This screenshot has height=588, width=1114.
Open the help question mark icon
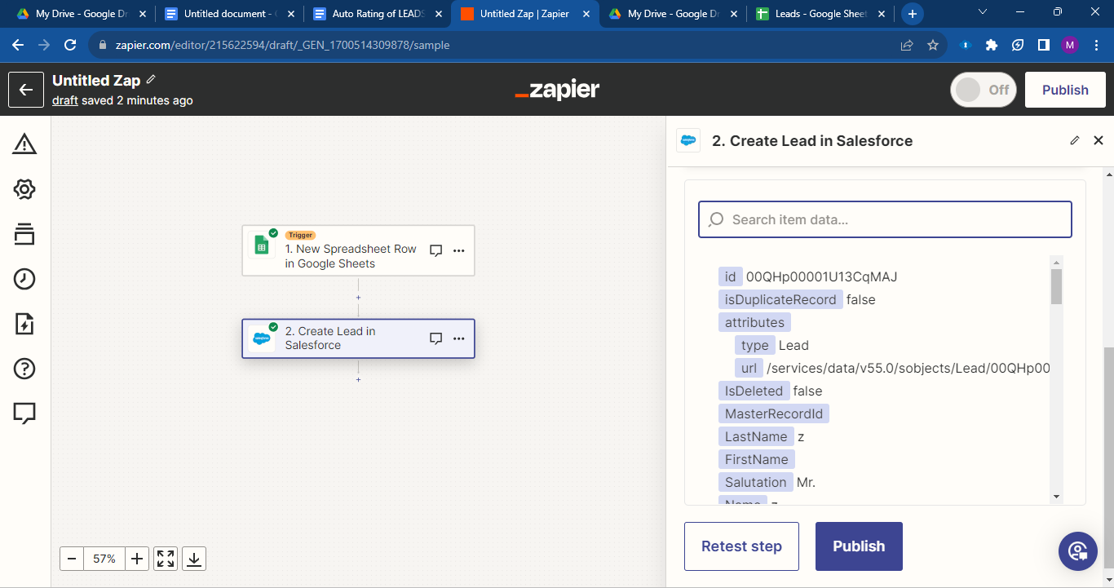(24, 369)
